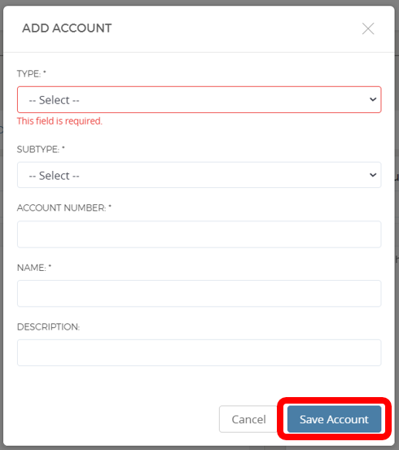
Task: Click into the Name input field
Action: pos(199,293)
